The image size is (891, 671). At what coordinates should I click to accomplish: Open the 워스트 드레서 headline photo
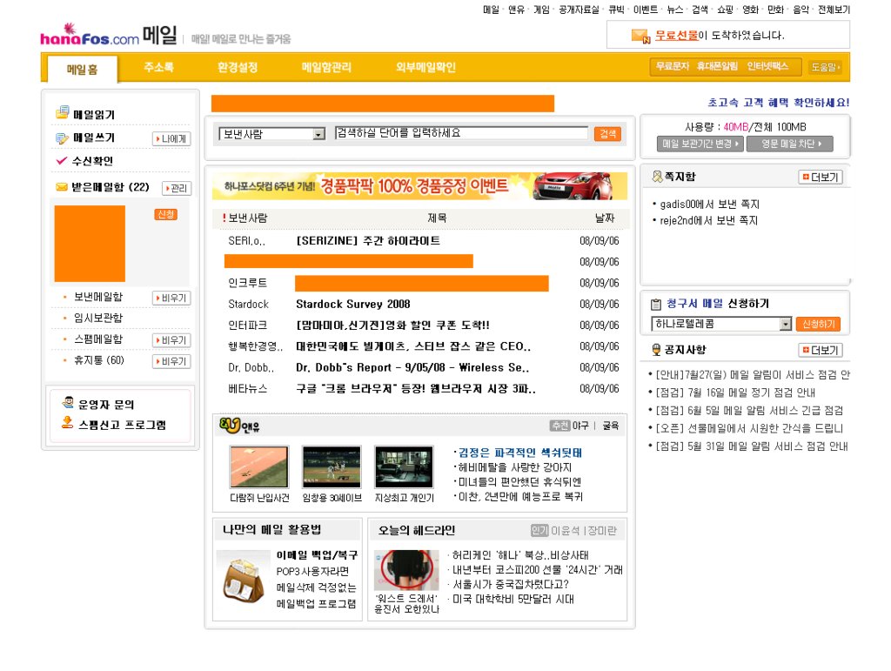pyautogui.click(x=406, y=570)
